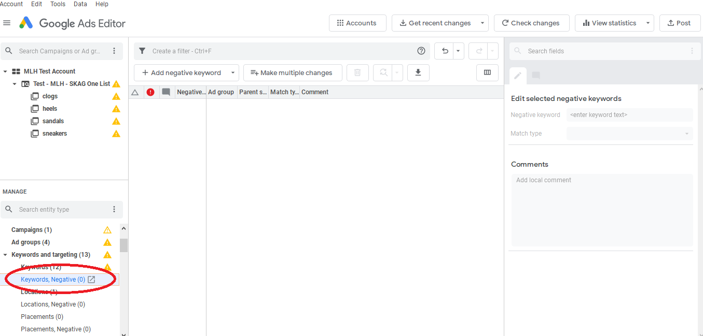Sort by Ad group column header
The width and height of the screenshot is (703, 336).
pyautogui.click(x=222, y=92)
